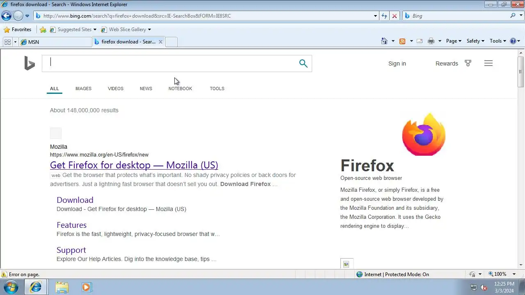The height and width of the screenshot is (295, 525).
Task: Close the firefox download tab
Action: [x=161, y=42]
